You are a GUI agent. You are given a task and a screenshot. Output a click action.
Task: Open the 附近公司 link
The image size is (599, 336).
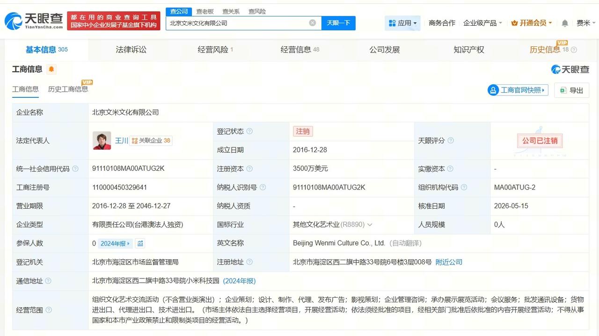coord(449,262)
